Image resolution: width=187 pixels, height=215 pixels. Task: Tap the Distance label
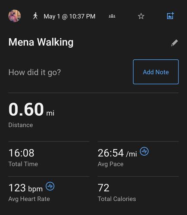tap(21, 125)
